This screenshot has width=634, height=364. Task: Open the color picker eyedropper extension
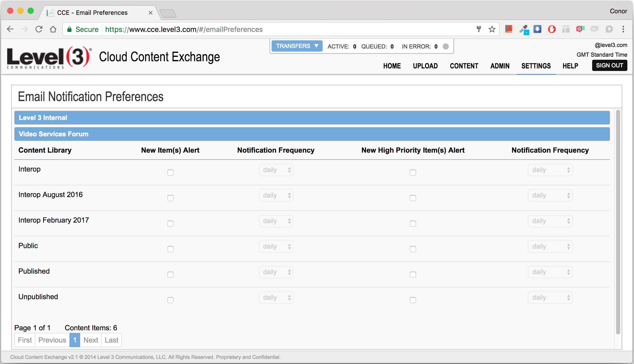(x=524, y=30)
